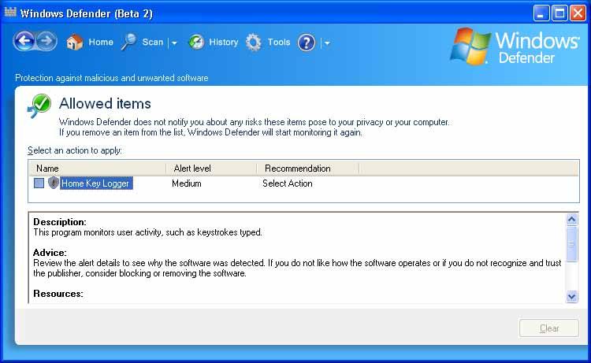591x363 pixels.
Task: Click the Resources heading text
Action: (58, 294)
